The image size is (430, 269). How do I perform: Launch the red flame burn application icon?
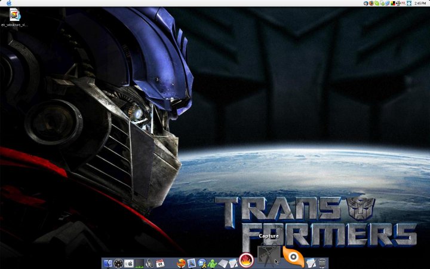click(x=246, y=261)
